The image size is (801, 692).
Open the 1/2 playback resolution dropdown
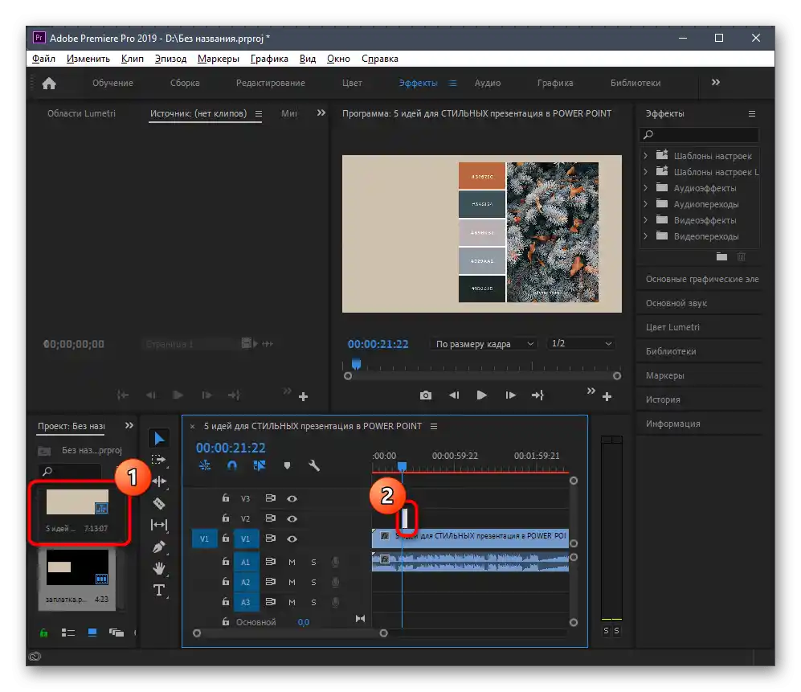tap(580, 344)
